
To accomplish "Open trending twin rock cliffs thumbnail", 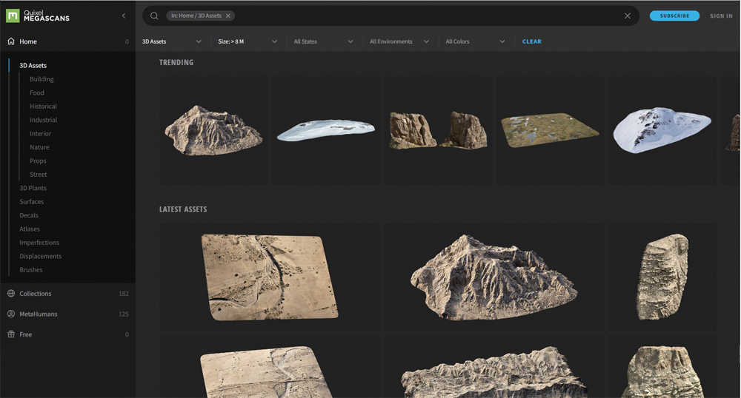I will 438,130.
